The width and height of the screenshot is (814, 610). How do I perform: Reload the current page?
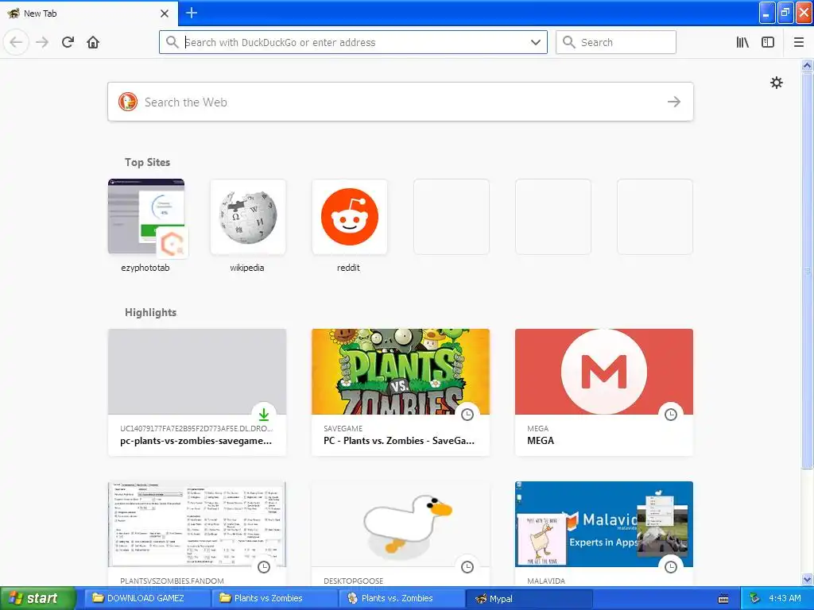coord(68,43)
